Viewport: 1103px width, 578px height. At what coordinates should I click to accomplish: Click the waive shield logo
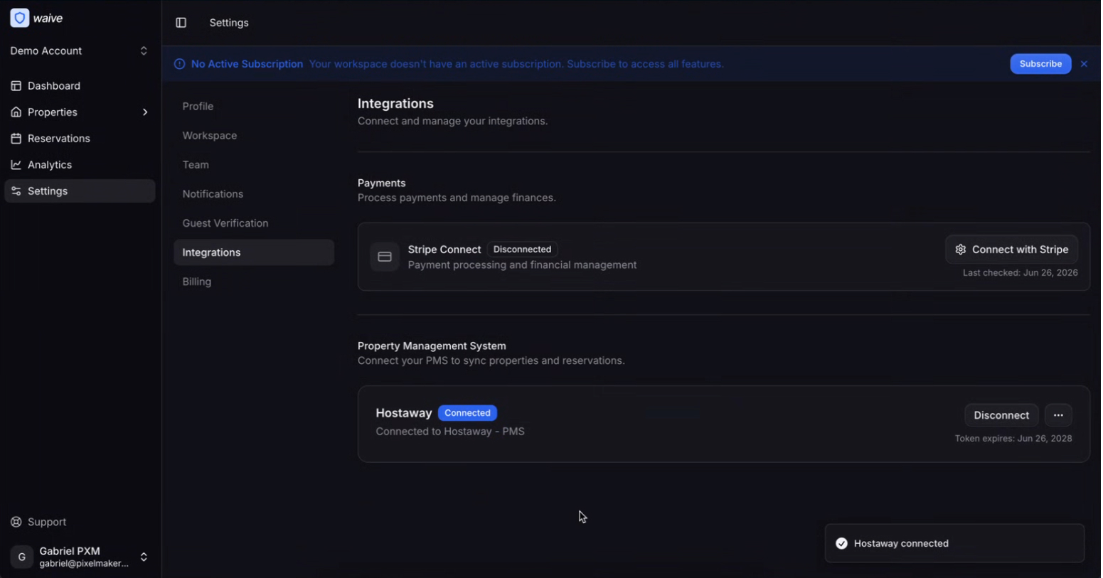tap(20, 18)
